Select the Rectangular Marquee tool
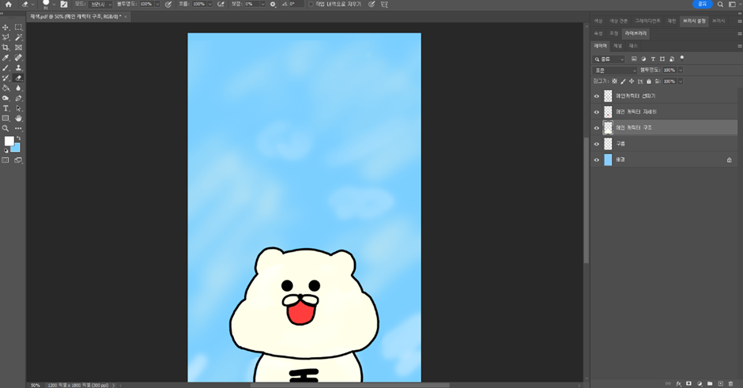 [18, 28]
